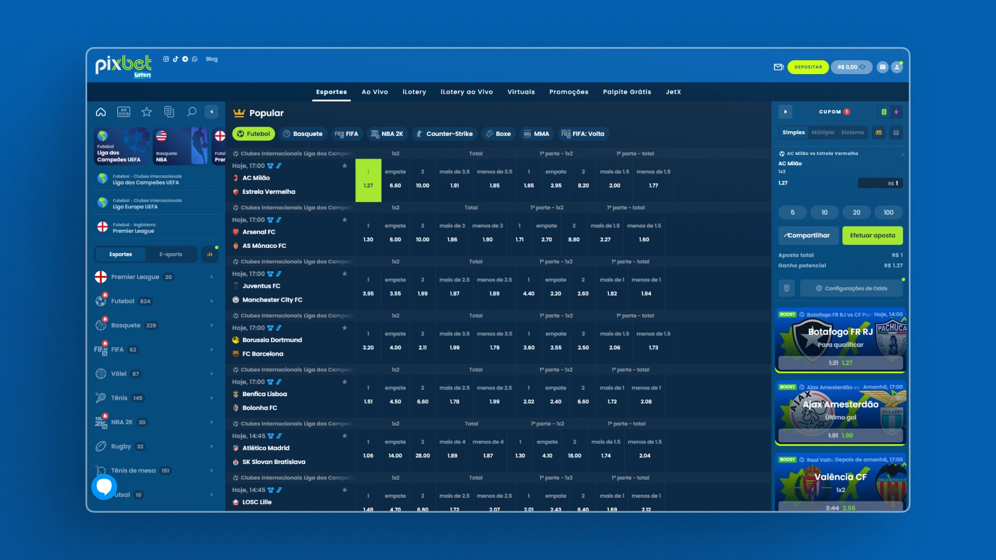This screenshot has width=996, height=560.
Task: Click the Depositar button
Action: coord(808,67)
